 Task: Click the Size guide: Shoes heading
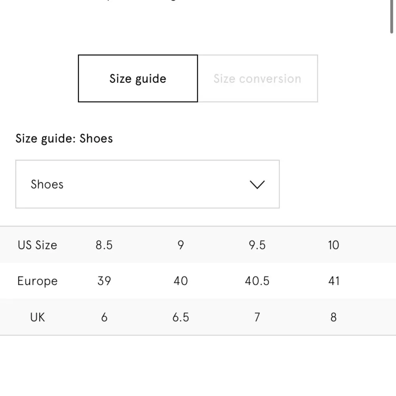point(64,139)
